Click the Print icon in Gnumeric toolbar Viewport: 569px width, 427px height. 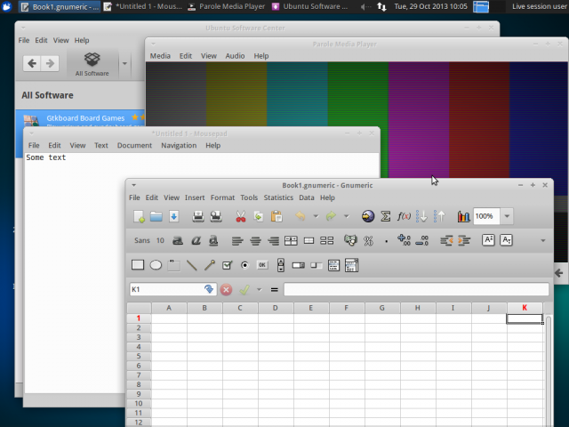197,216
